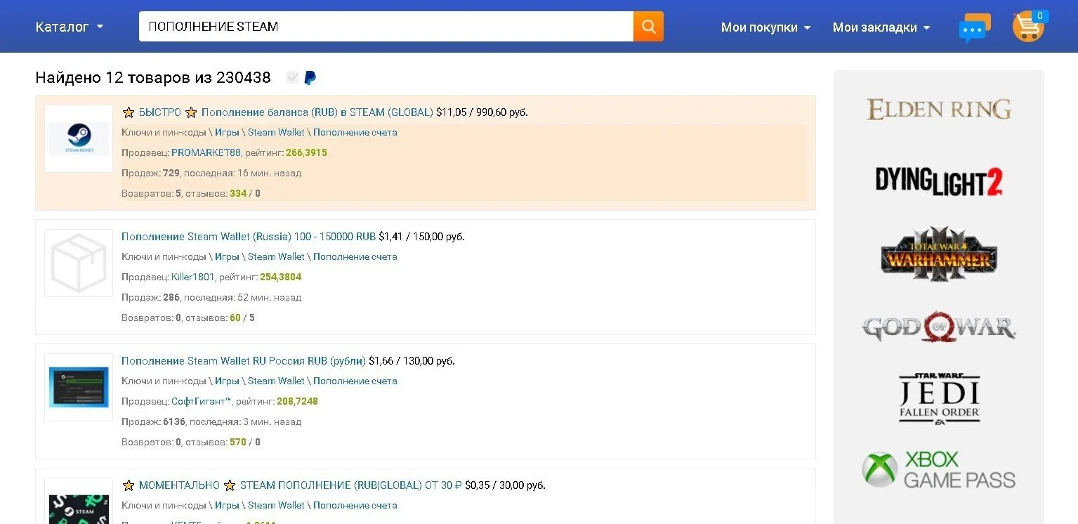Screen dimensions: 1078x524
Task: Click the price $1,66 / 130,00 руб.
Action: click(412, 361)
